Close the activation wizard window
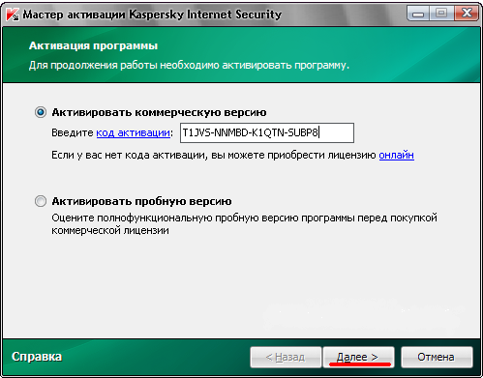Screen dimensions: 483x378 467,14
